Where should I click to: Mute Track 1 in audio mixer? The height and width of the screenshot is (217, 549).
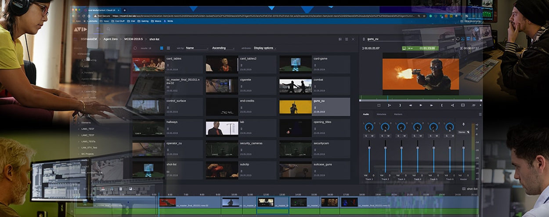tap(372, 136)
